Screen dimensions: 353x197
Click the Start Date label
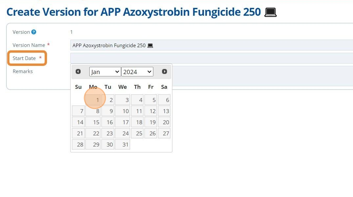click(24, 58)
